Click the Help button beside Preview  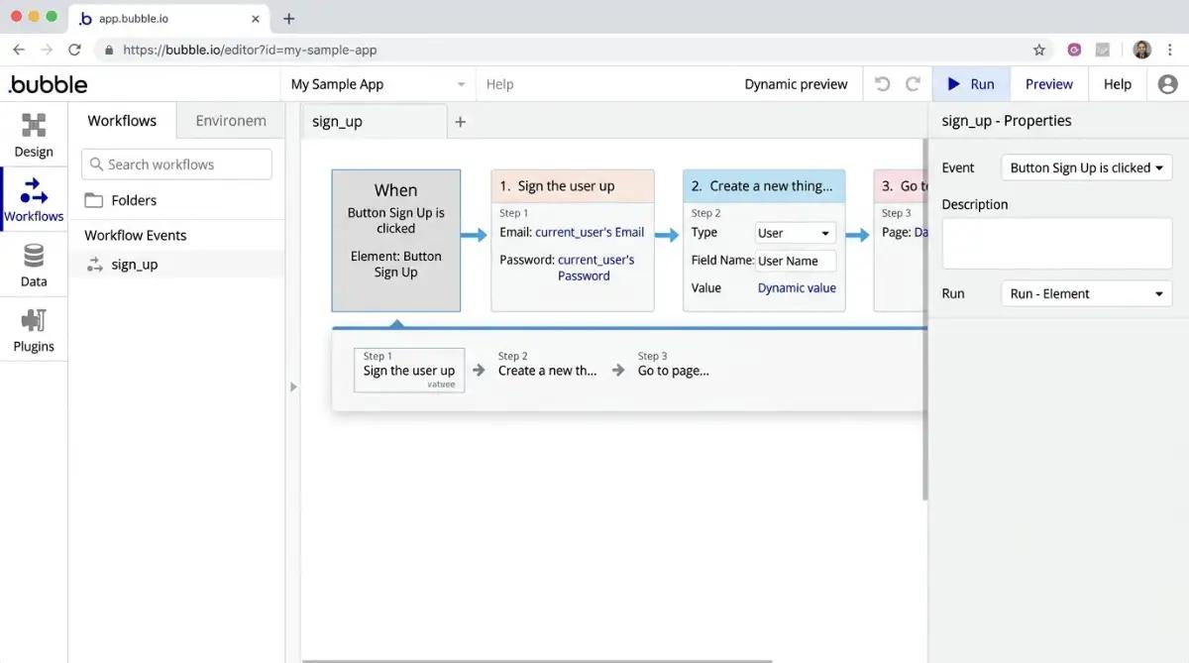[x=1117, y=84]
